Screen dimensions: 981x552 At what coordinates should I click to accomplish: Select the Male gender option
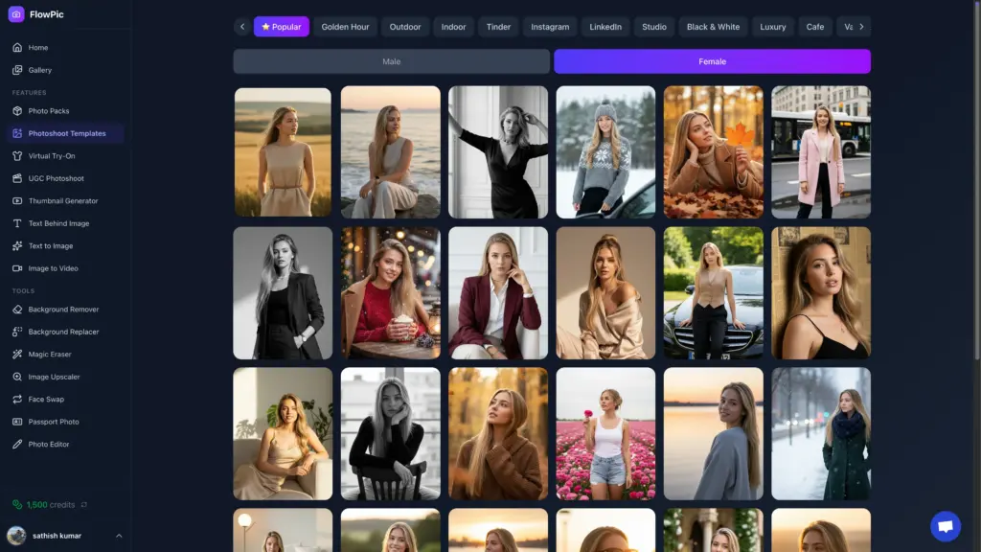click(391, 60)
